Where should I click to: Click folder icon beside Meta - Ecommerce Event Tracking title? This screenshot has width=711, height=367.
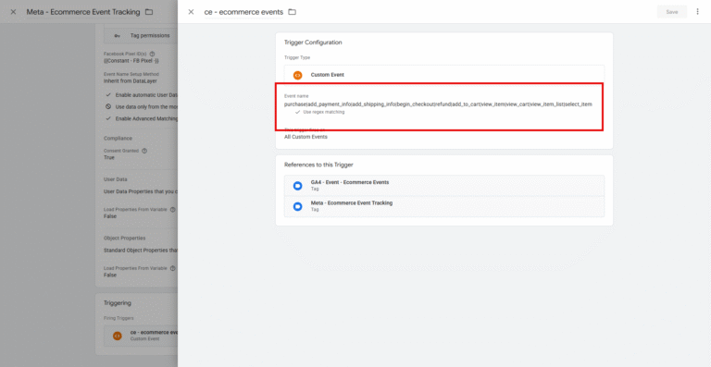click(x=149, y=12)
